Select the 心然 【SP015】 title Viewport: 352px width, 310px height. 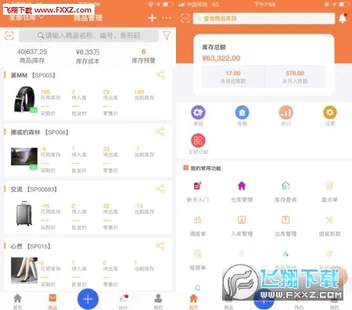(31, 246)
